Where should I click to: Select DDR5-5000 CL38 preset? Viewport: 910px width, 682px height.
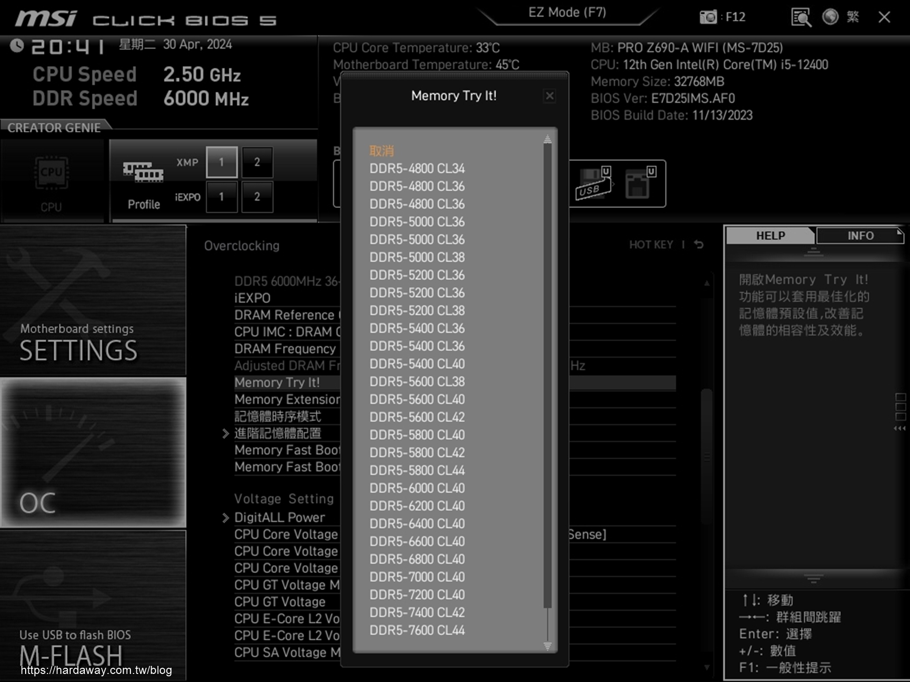tap(417, 257)
